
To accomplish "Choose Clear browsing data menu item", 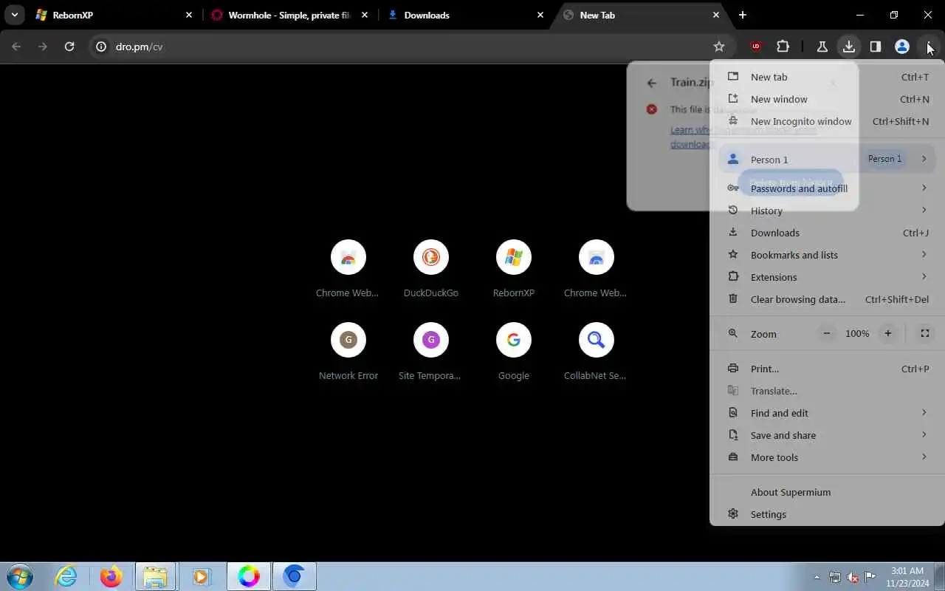I will (x=827, y=299).
